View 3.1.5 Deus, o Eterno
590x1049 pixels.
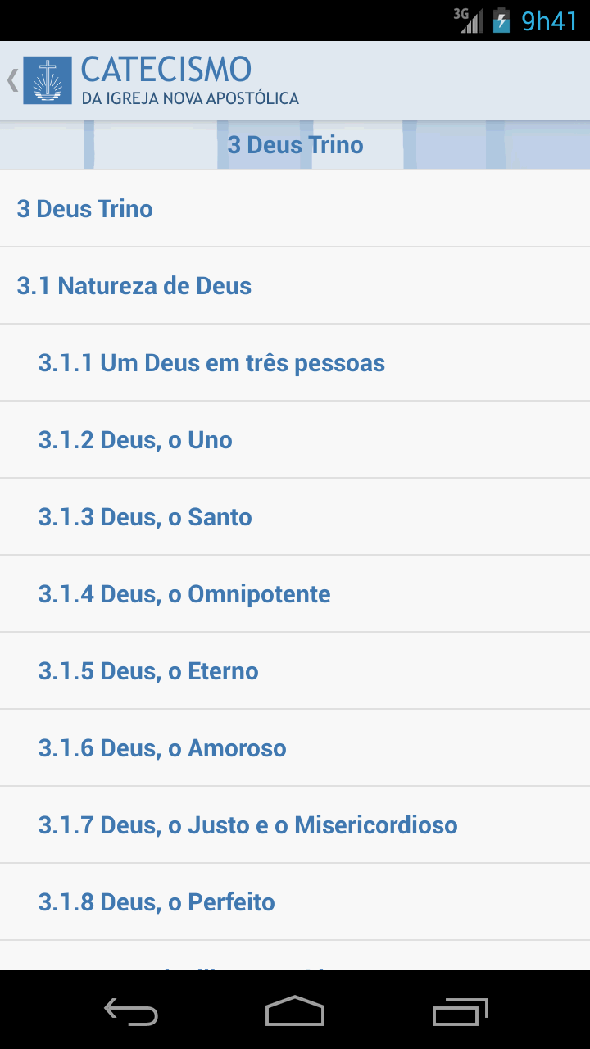coord(295,671)
